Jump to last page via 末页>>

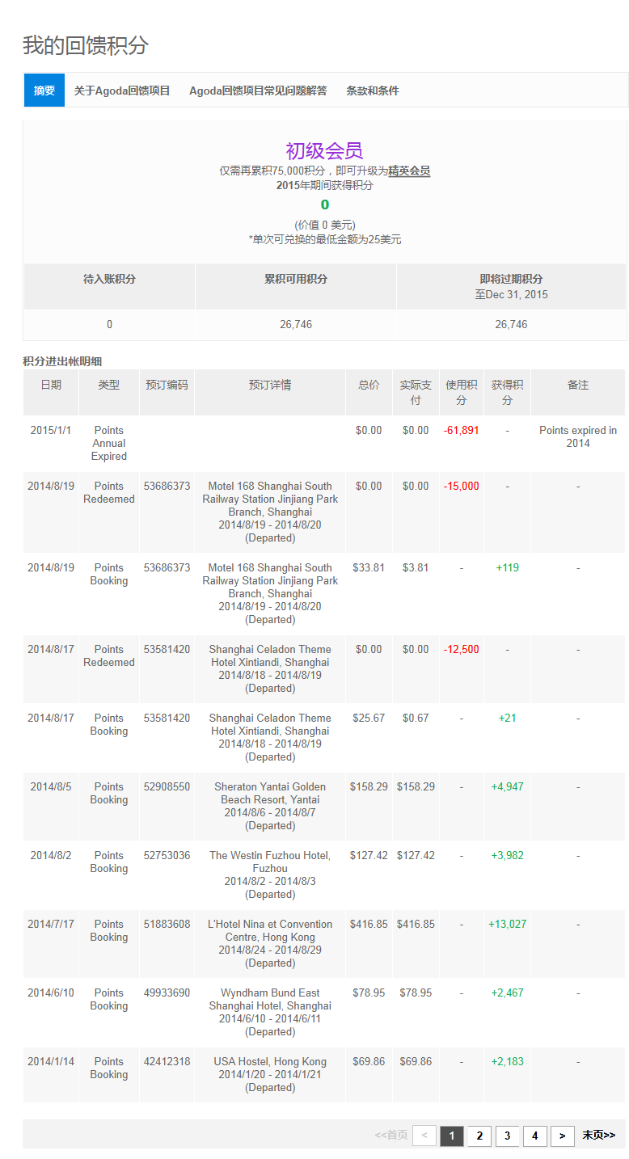pyautogui.click(x=599, y=1136)
